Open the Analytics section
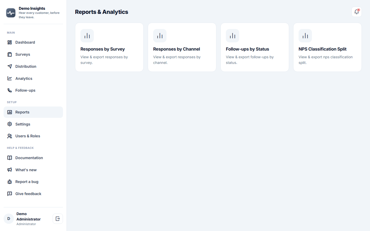370x231 pixels. (x=33, y=79)
